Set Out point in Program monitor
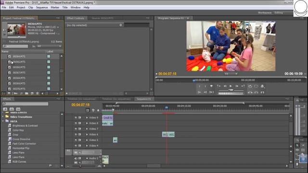This screenshot has width=308, height=173. [x=205, y=86]
